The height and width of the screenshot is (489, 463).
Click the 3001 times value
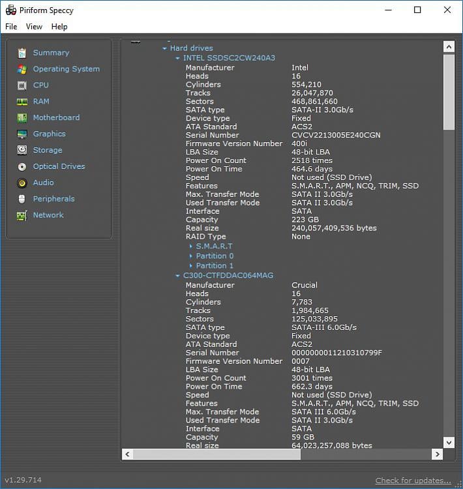pyautogui.click(x=312, y=378)
